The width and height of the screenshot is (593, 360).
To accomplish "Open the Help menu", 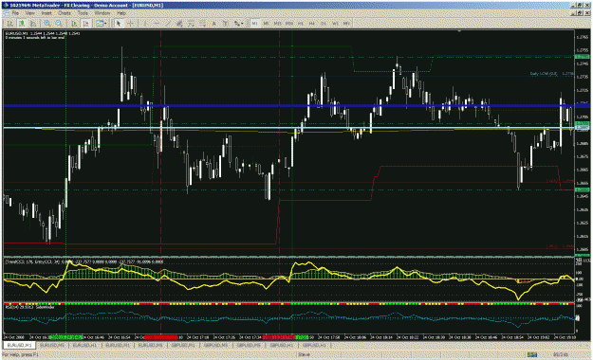I will click(121, 13).
